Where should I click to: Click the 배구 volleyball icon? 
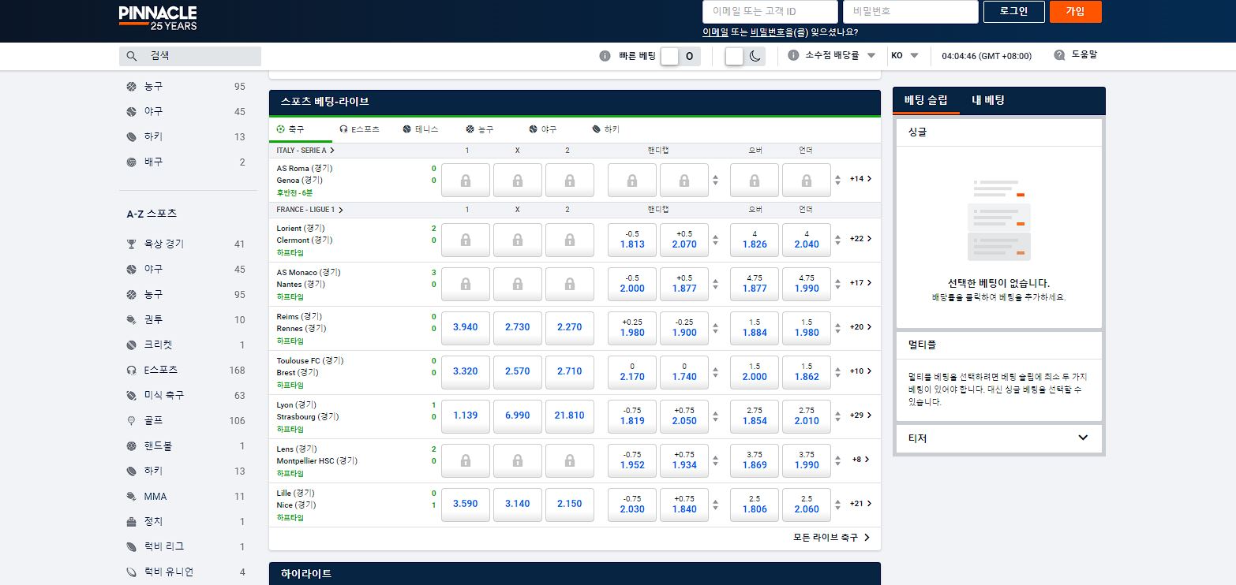tap(131, 162)
